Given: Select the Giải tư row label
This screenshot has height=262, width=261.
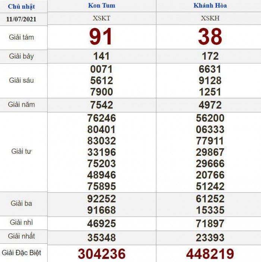Looking at the screenshot, I should pyautogui.click(x=21, y=152).
